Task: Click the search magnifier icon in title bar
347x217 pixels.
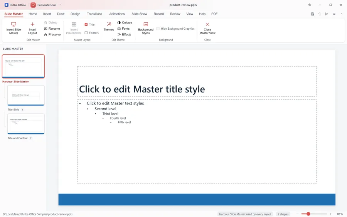Action: click(x=310, y=5)
